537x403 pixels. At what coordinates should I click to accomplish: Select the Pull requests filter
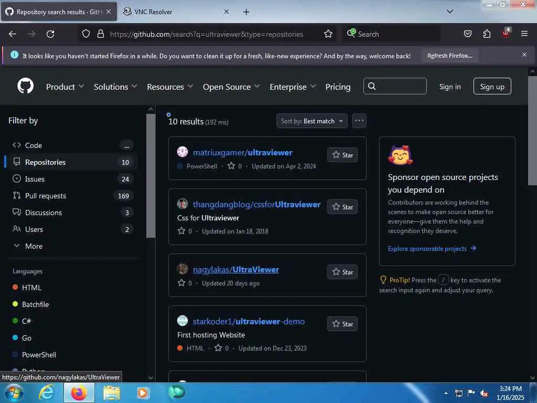(x=71, y=196)
